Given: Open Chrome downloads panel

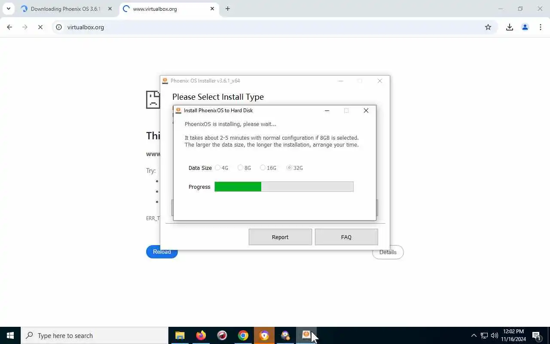Looking at the screenshot, I should pos(510,27).
